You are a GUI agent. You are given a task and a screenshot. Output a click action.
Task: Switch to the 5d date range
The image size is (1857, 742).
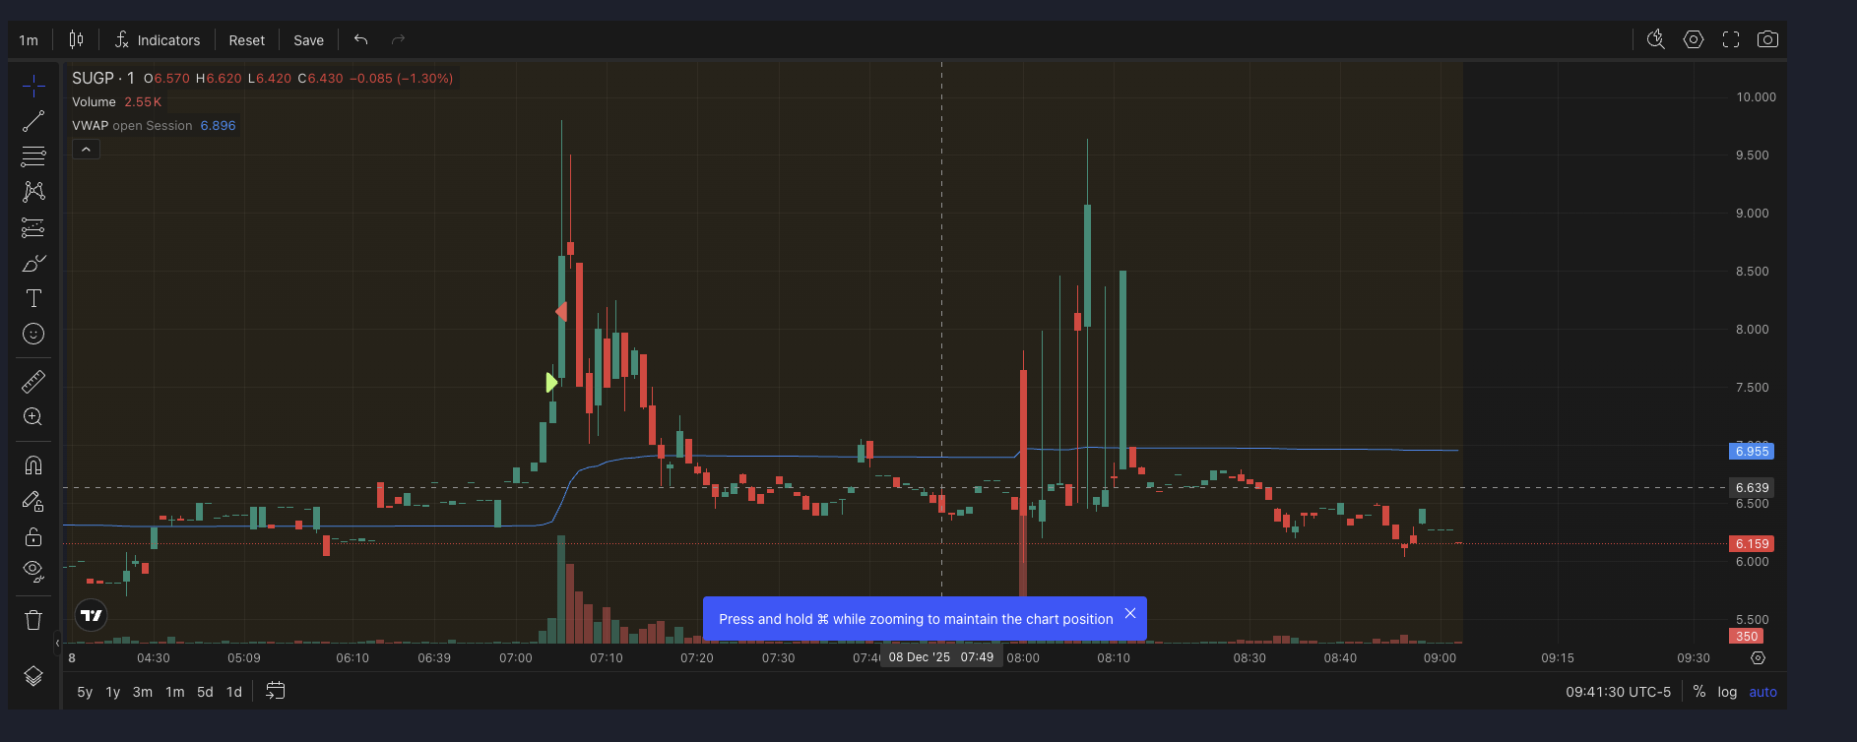(x=205, y=692)
